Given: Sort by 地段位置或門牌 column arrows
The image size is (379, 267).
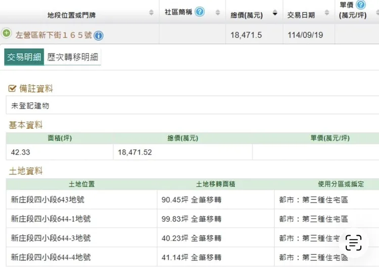Looking at the screenshot, I should pos(151,13).
